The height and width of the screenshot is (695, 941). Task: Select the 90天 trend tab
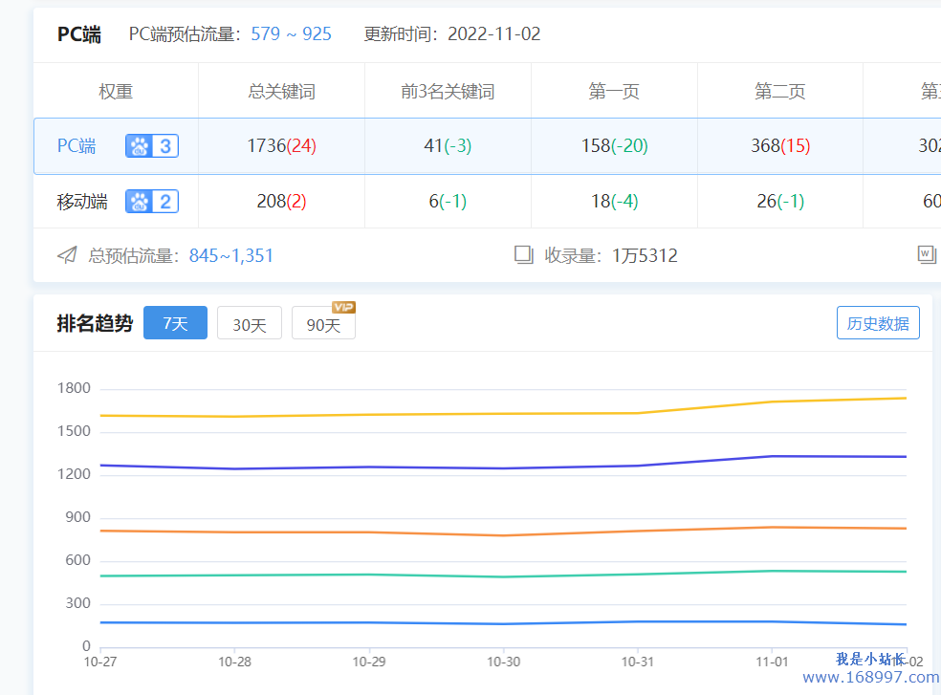pos(323,323)
